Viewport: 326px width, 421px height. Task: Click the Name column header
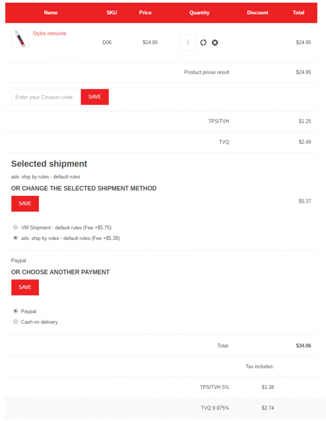51,13
